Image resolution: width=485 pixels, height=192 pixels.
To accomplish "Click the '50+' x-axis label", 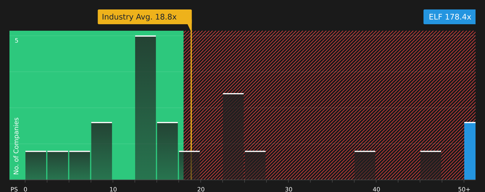I will (x=464, y=189).
